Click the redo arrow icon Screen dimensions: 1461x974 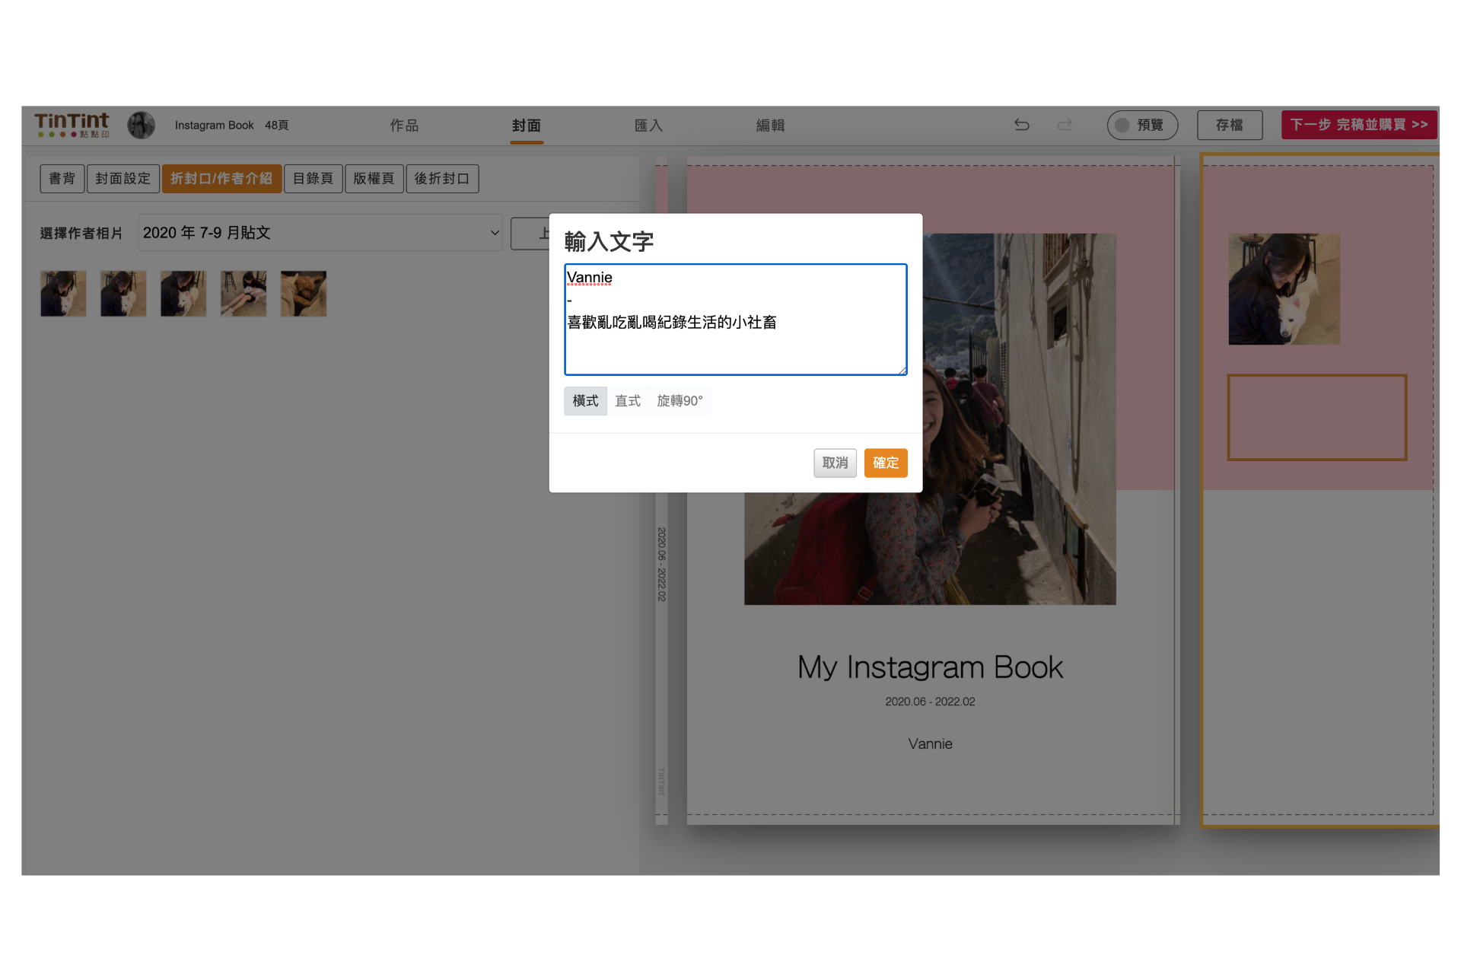[1065, 125]
